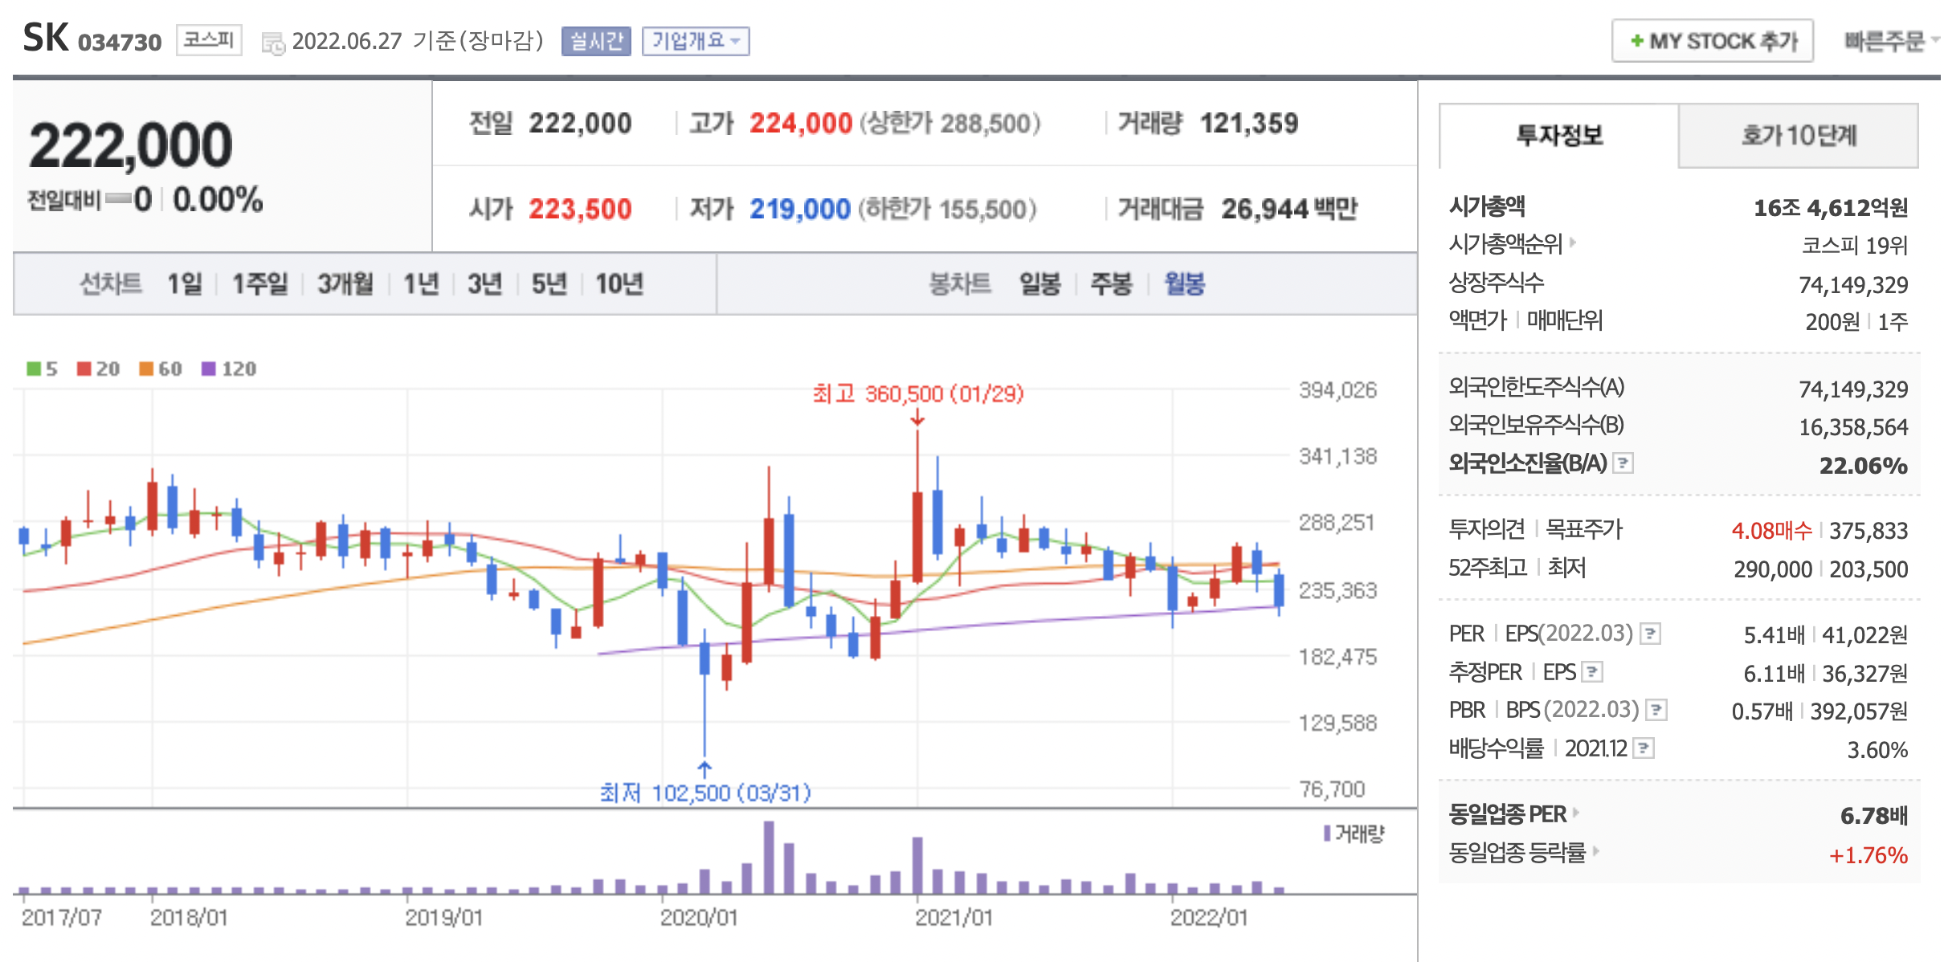Click the 26,944 백만 trading value
The width and height of the screenshot is (1944, 962).
[1289, 210]
